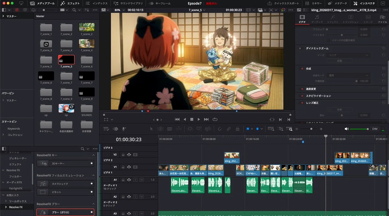The width and height of the screenshot is (389, 216).
Task: Open the ミキサー panel
Action: click(313, 3)
